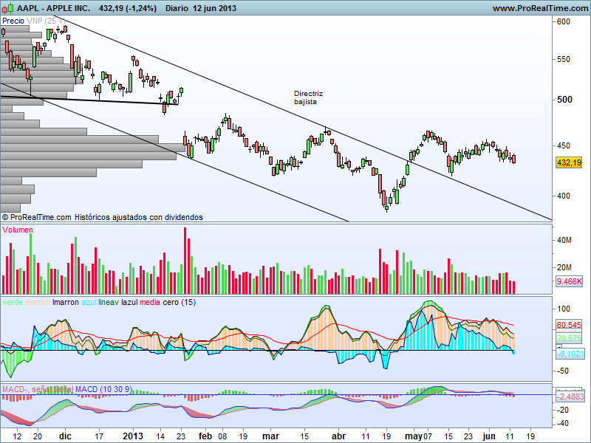Click the "07" day label after may
Image resolution: width=591 pixels, height=443 pixels.
click(427, 436)
